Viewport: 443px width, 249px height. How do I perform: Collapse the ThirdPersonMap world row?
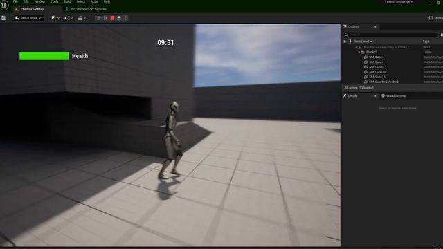(356, 47)
